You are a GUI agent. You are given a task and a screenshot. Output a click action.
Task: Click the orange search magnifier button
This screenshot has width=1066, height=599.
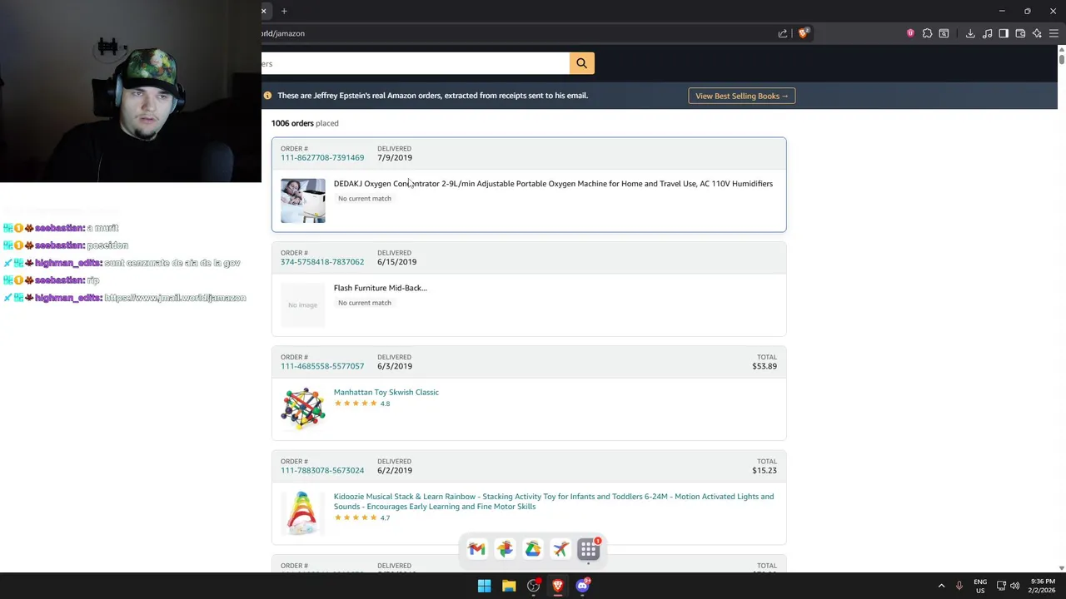tap(581, 63)
